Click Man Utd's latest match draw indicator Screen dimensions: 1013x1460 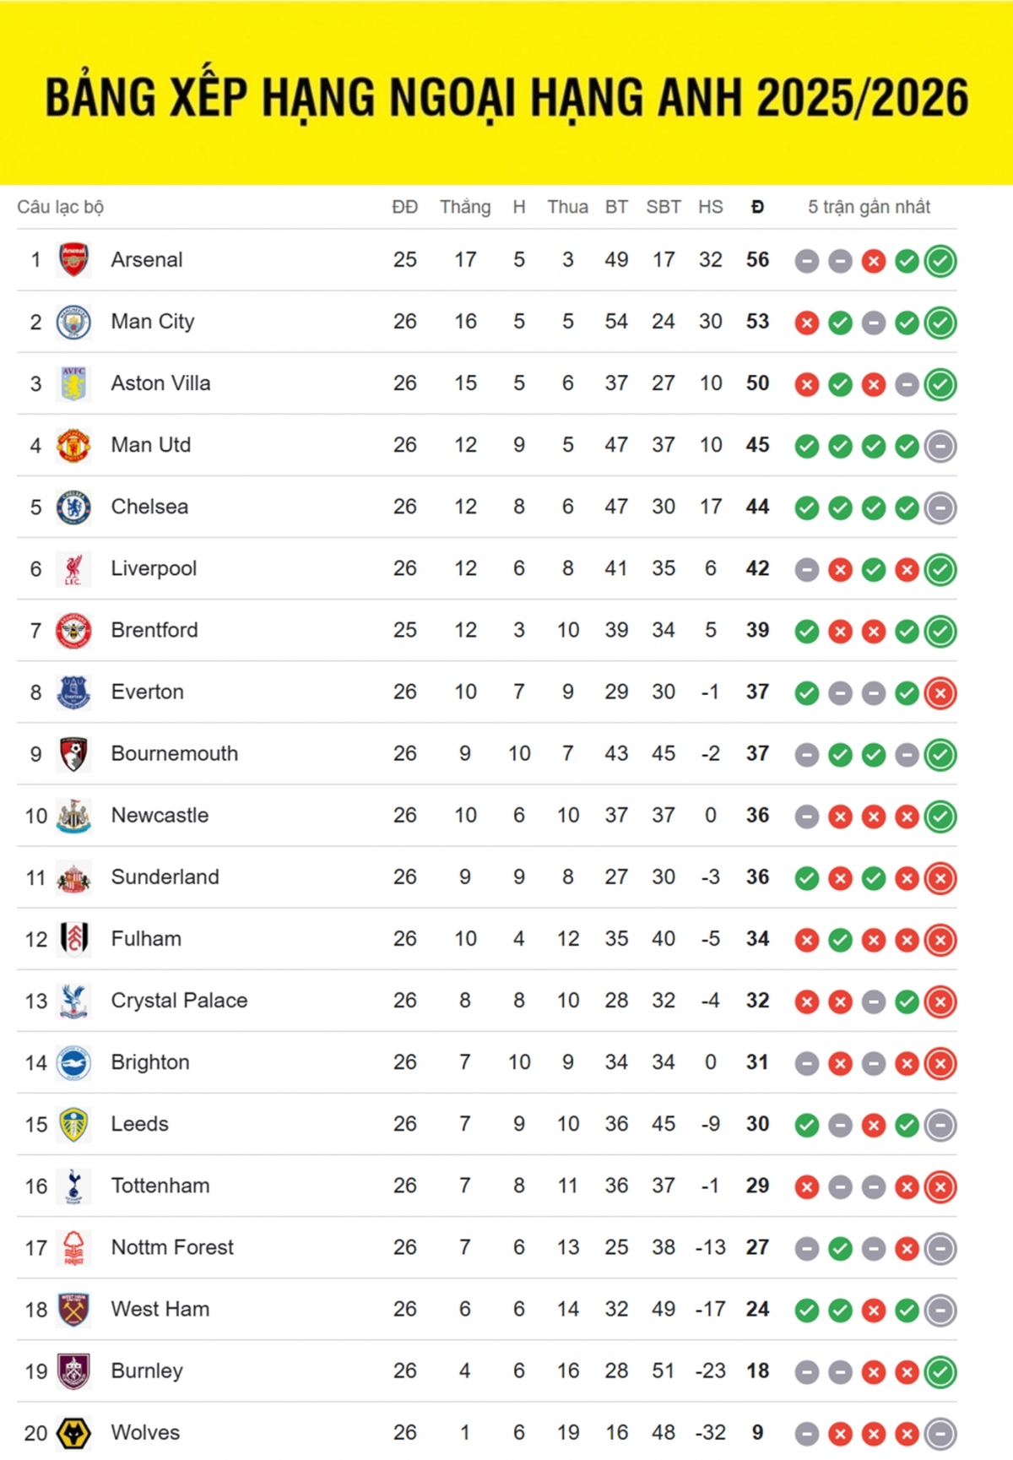pos(940,446)
